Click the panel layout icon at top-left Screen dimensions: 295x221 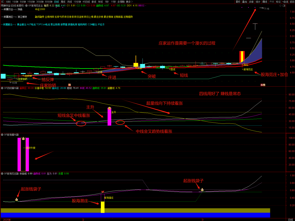pyautogui.click(x=3, y=2)
